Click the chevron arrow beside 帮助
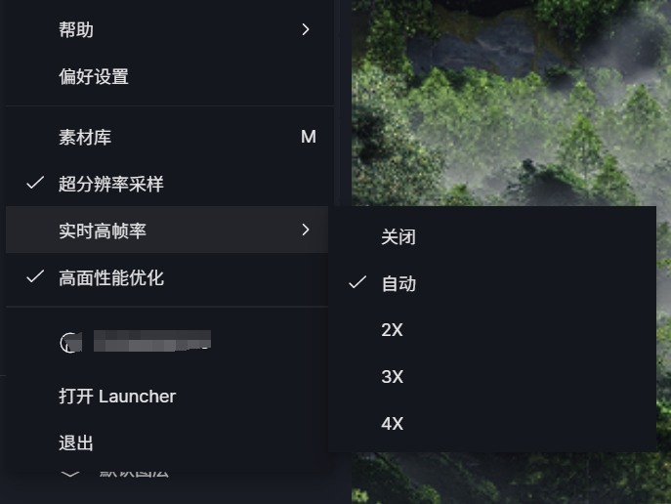Screen dimensions: 671x504 pos(306,29)
